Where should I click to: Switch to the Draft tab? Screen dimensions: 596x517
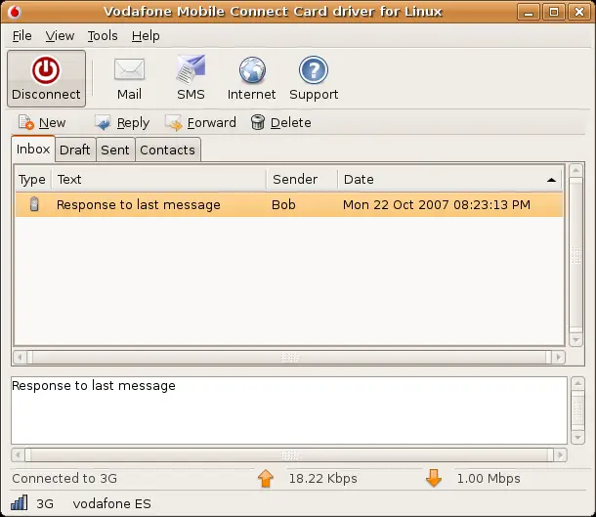[75, 150]
